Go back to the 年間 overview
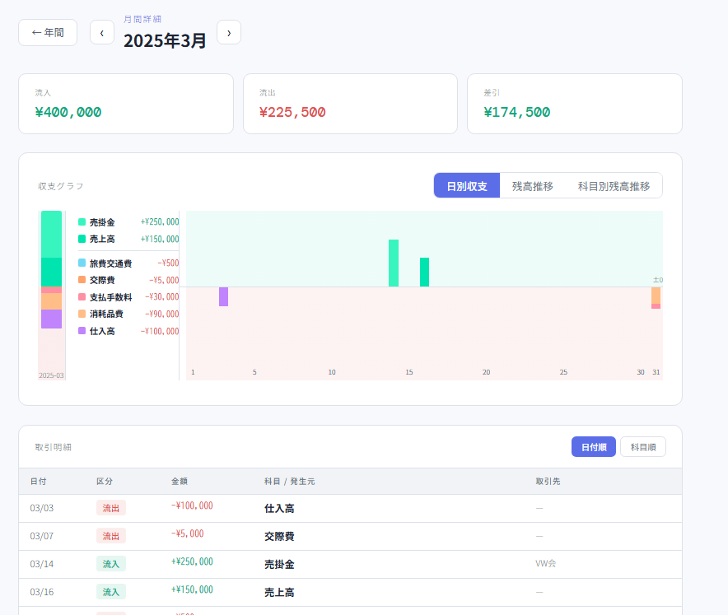Viewport: 728px width, 615px height. 48,33
